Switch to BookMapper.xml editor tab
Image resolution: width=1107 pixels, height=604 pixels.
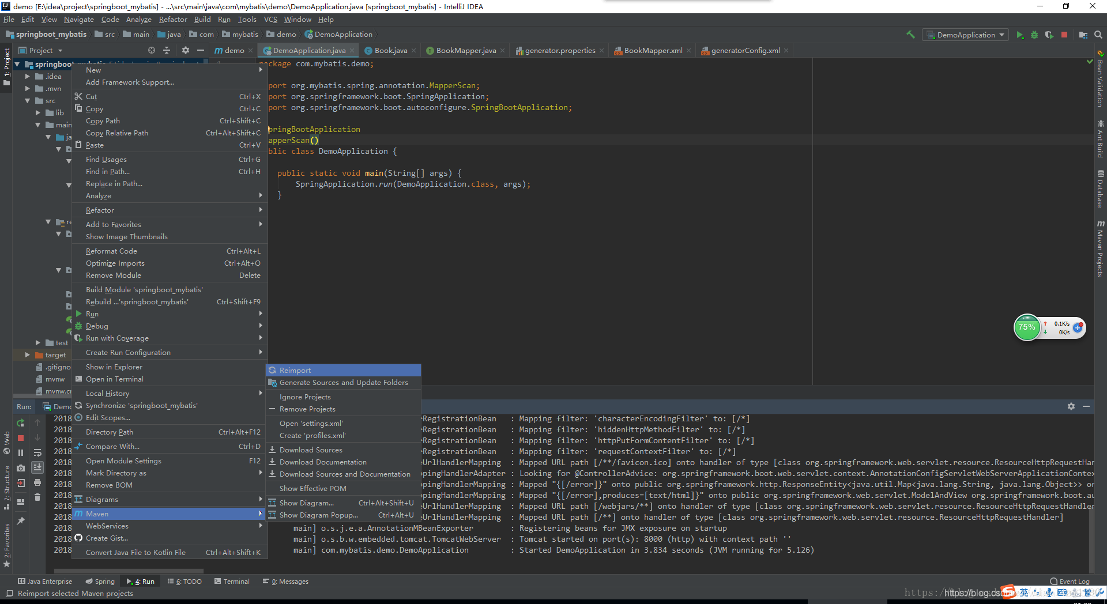pyautogui.click(x=653, y=50)
